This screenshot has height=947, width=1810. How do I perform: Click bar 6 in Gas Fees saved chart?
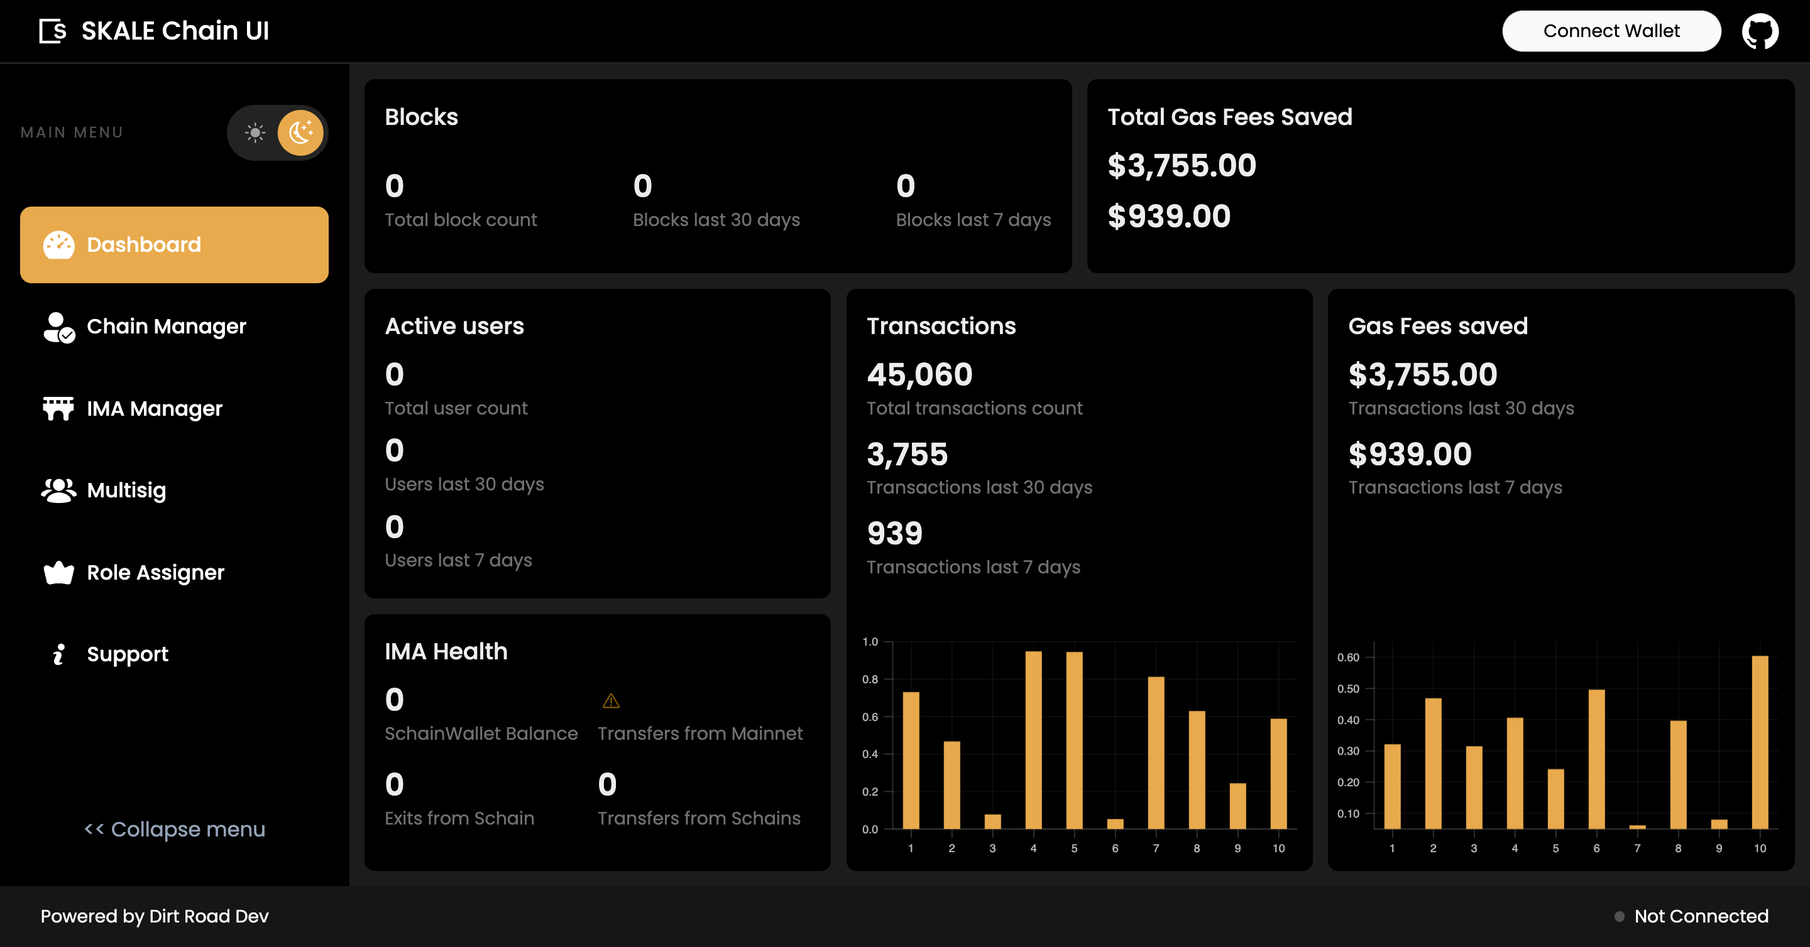coord(1596,759)
